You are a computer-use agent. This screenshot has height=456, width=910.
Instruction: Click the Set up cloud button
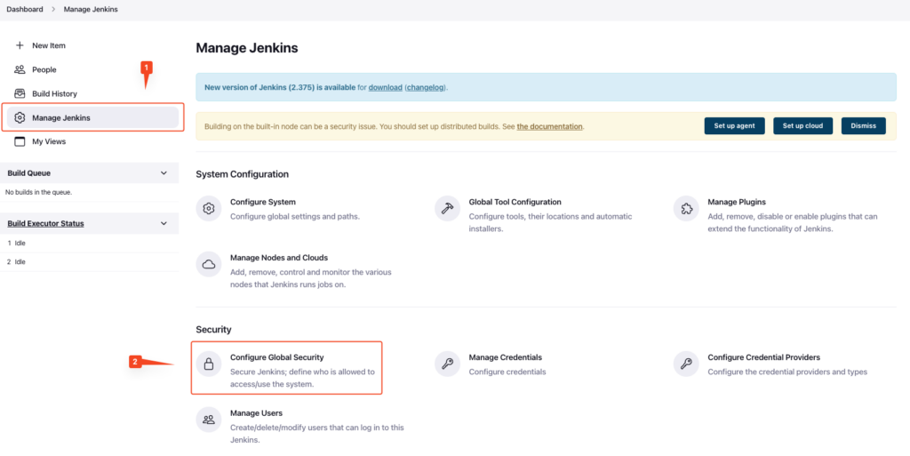(x=802, y=126)
